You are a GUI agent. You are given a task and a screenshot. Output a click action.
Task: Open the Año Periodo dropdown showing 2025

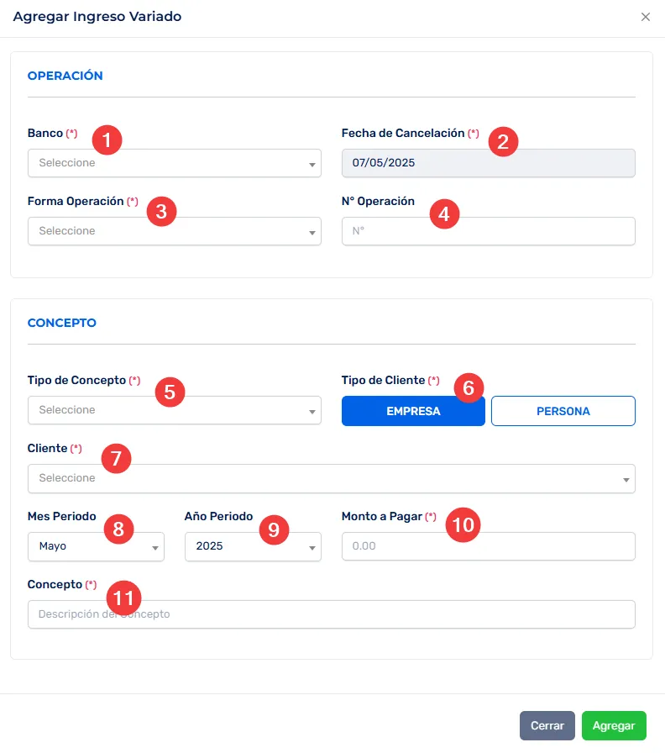pos(253,546)
